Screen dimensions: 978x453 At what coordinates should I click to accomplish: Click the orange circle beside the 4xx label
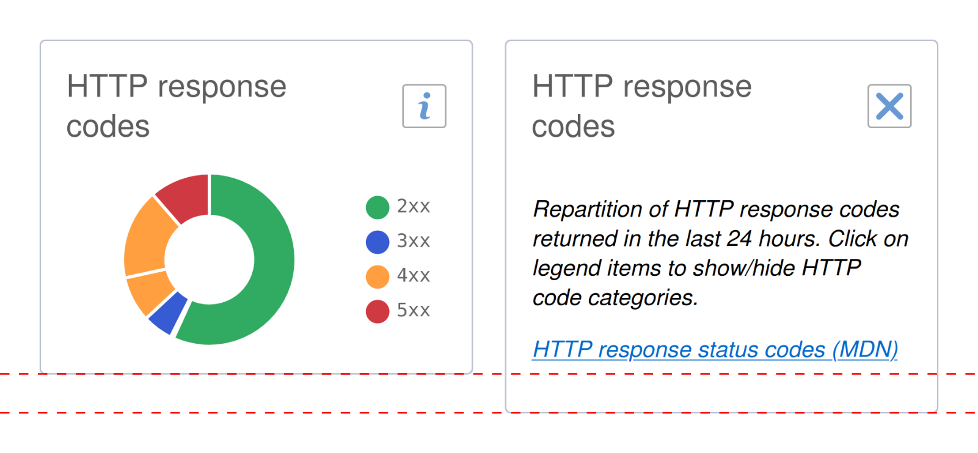[x=378, y=276]
